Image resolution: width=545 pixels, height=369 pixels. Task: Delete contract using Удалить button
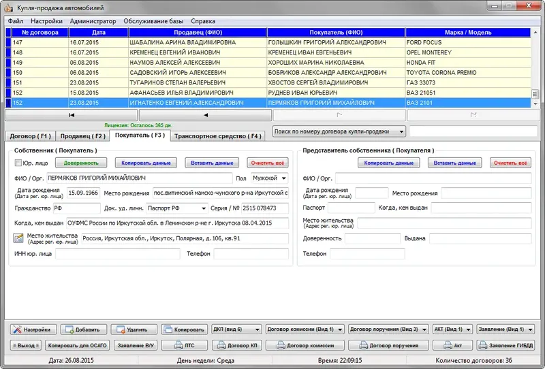click(x=134, y=330)
